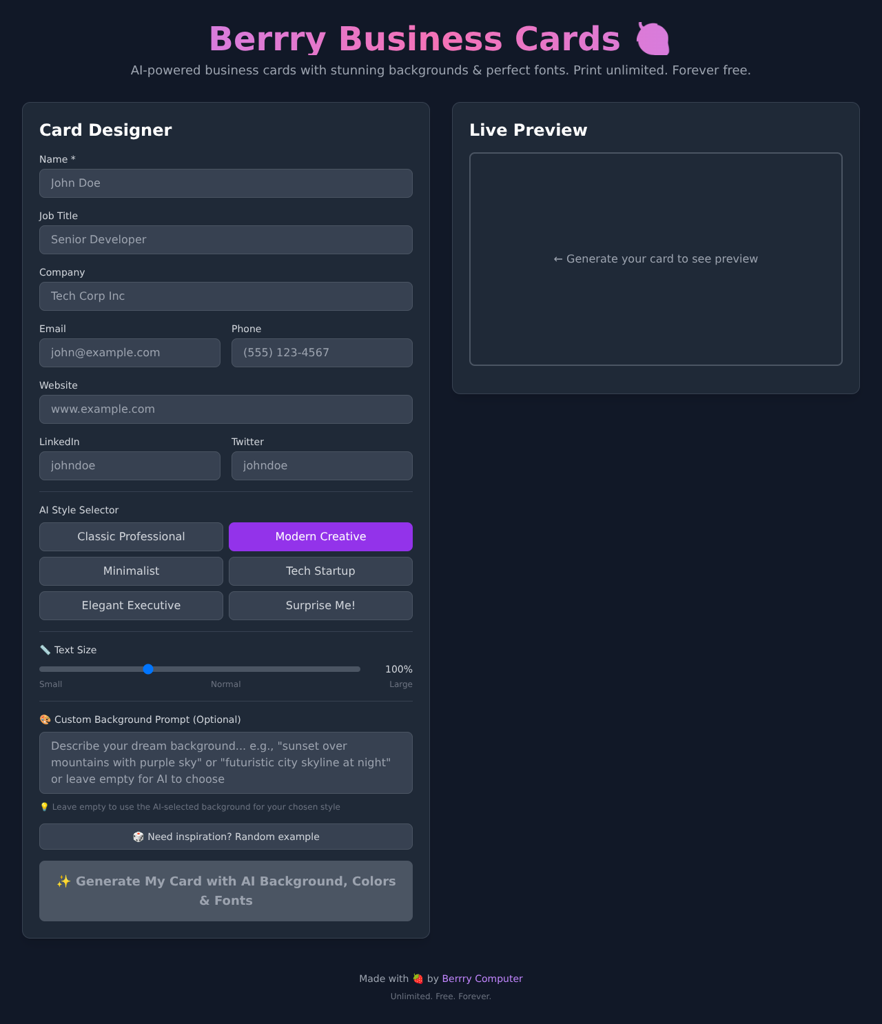
Task: Click the sparkles icon on the Generate button
Action: (63, 881)
